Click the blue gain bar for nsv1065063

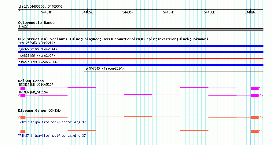pos(141,46)
